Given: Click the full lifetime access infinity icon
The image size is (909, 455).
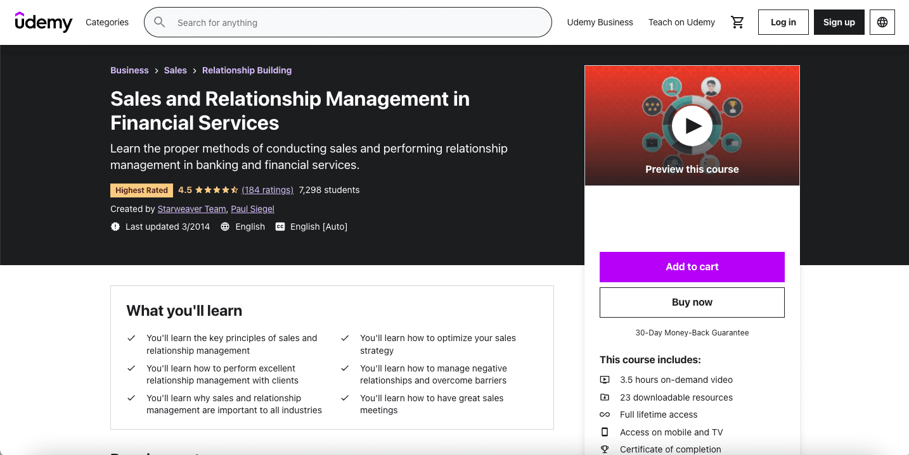Looking at the screenshot, I should coord(604,414).
